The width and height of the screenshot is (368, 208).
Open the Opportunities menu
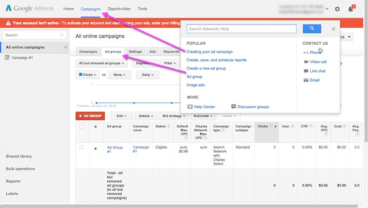(x=119, y=9)
